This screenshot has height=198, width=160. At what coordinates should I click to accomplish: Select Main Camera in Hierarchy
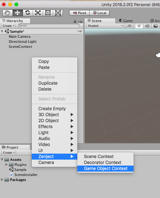point(19,37)
